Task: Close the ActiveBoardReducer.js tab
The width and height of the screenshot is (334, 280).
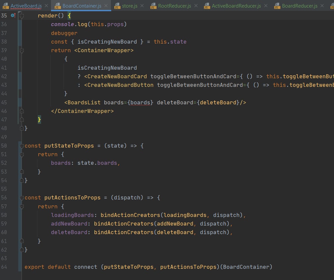Action: coord(266,6)
